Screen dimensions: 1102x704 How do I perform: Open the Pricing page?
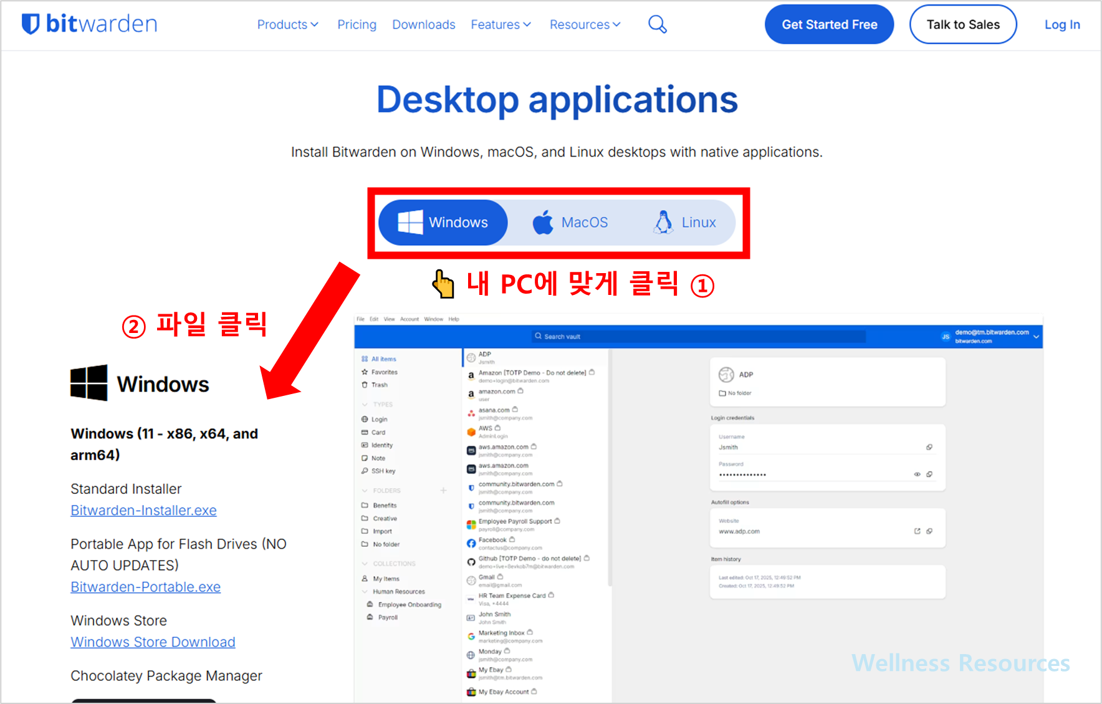pos(357,24)
